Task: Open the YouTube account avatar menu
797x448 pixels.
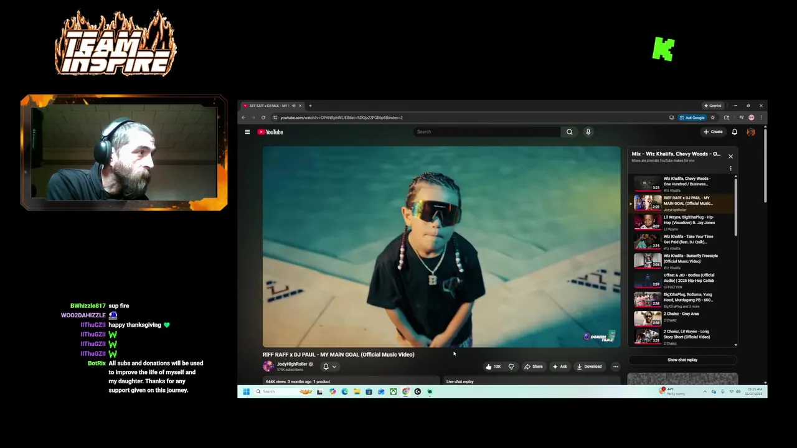Action: click(x=750, y=132)
